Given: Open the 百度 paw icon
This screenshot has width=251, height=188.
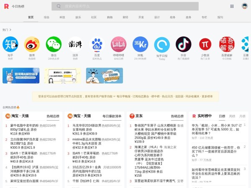Looking at the screenshot, I should [x=97, y=44].
